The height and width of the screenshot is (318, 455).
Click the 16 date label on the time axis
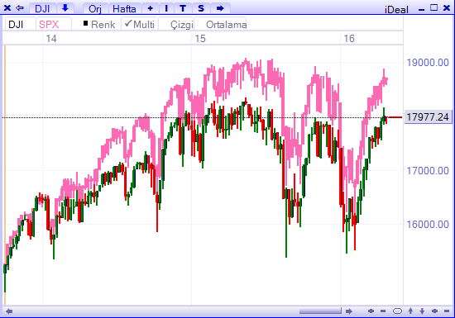pos(349,39)
